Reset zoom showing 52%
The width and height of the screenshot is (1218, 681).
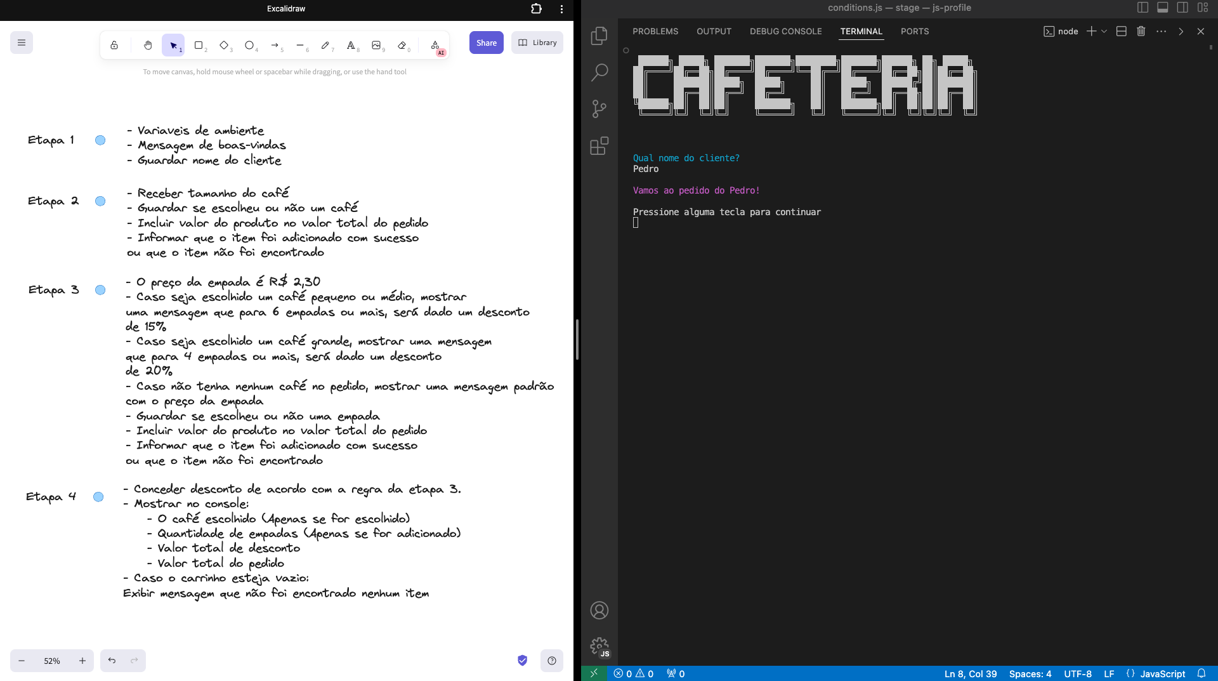coord(52,661)
